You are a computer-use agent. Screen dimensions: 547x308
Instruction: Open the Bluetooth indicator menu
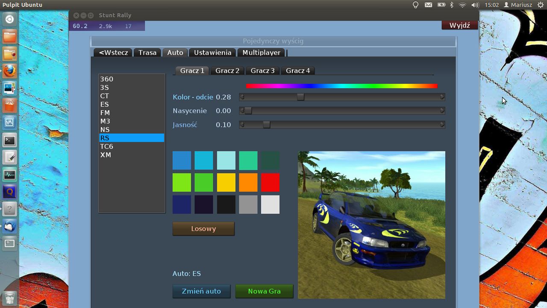[452, 5]
